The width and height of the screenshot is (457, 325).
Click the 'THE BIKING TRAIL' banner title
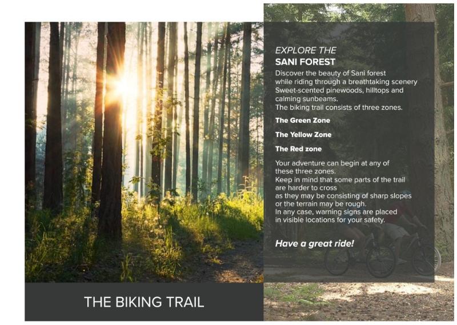pos(144,302)
